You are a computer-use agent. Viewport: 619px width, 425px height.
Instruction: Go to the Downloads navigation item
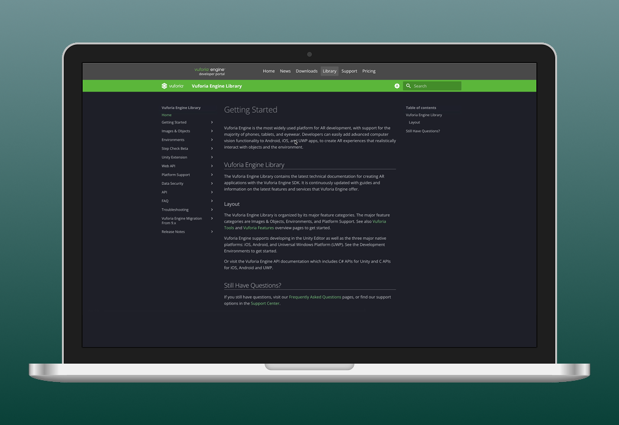[307, 71]
